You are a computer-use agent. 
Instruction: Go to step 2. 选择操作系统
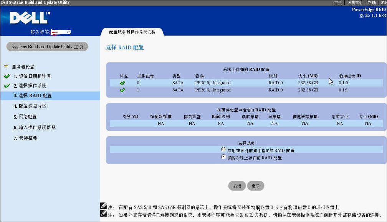[x=30, y=86]
